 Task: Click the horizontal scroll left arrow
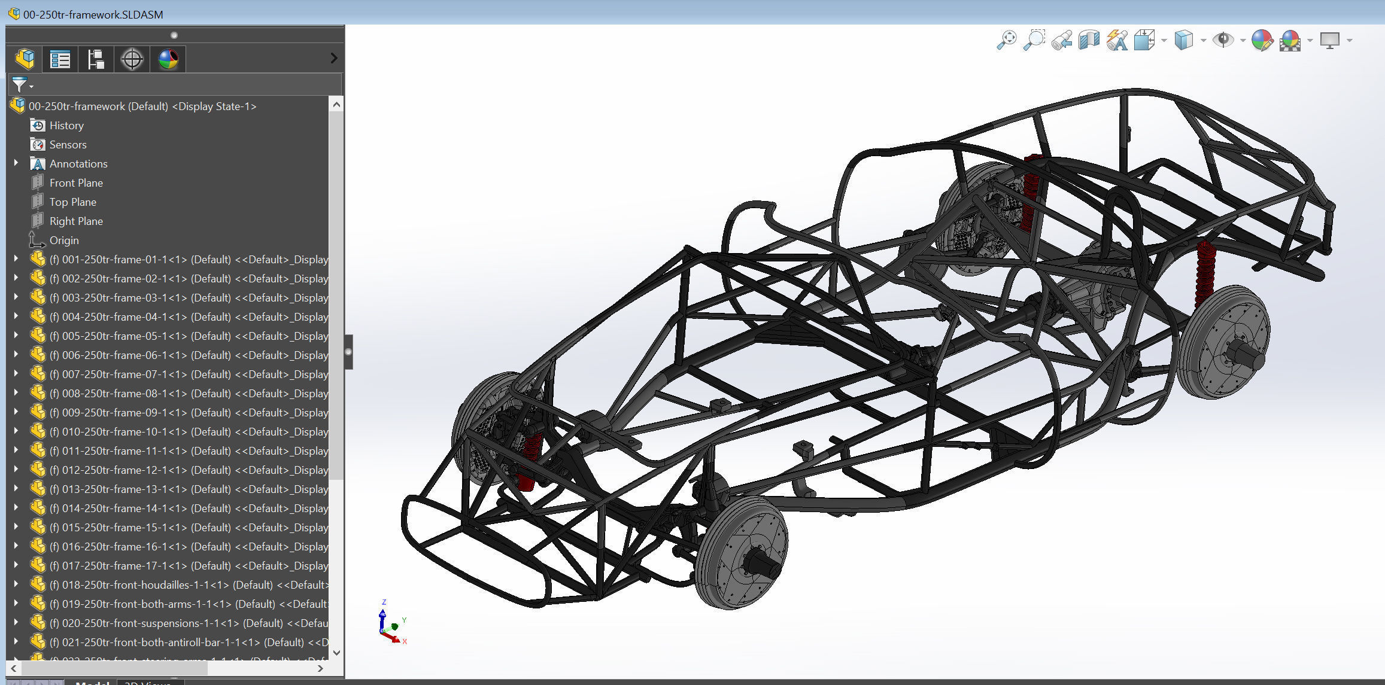pyautogui.click(x=14, y=668)
